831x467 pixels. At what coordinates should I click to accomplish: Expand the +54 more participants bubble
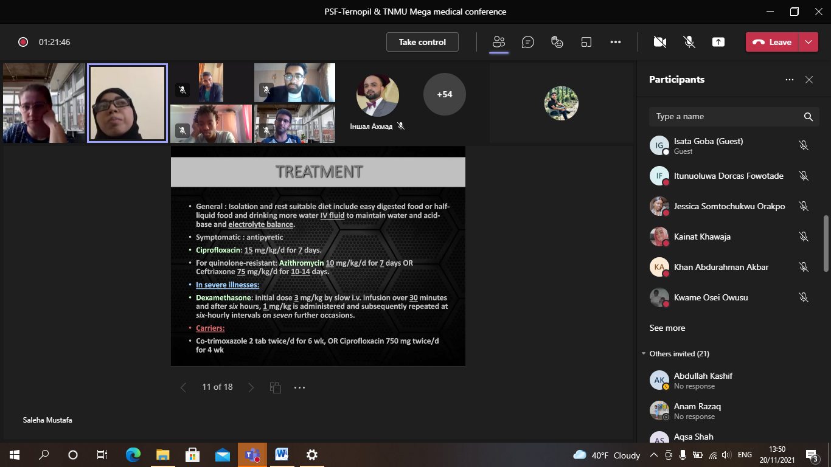pos(445,94)
